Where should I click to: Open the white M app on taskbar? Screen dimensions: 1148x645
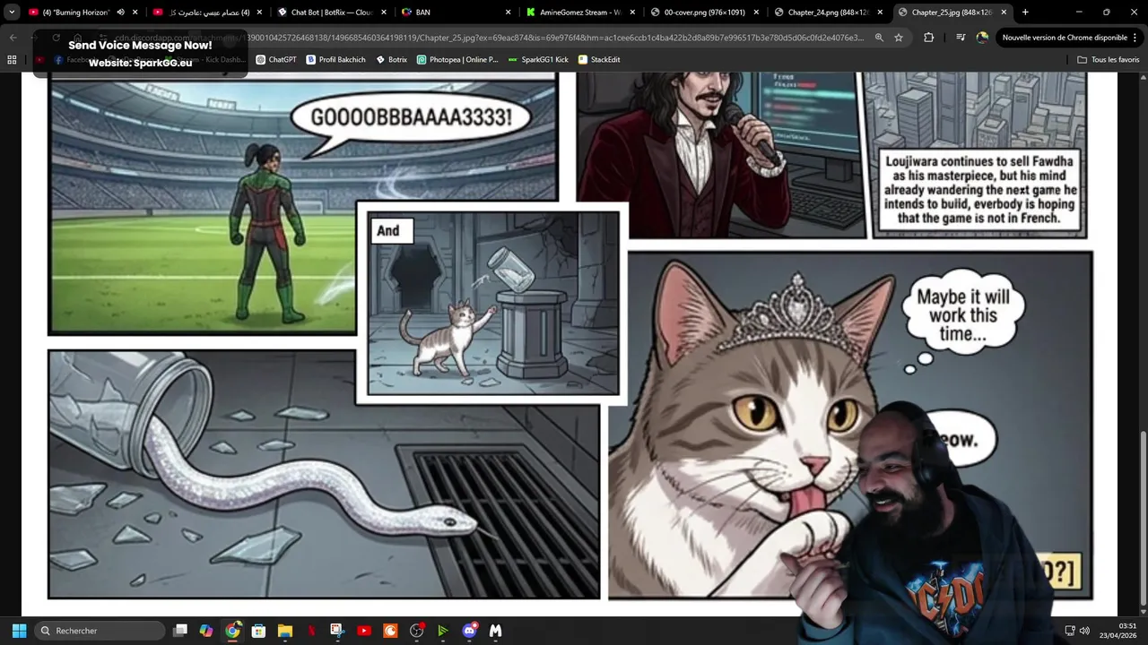[x=495, y=631]
